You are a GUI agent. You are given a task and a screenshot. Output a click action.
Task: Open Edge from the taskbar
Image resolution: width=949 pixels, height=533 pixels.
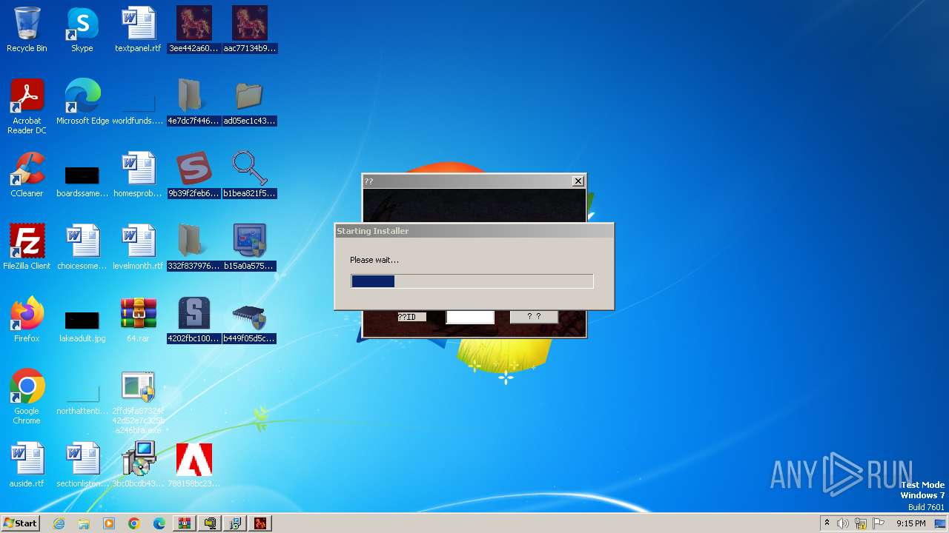tap(159, 523)
